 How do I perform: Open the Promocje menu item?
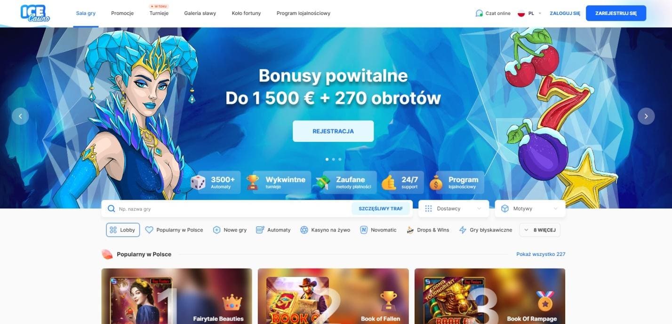122,13
